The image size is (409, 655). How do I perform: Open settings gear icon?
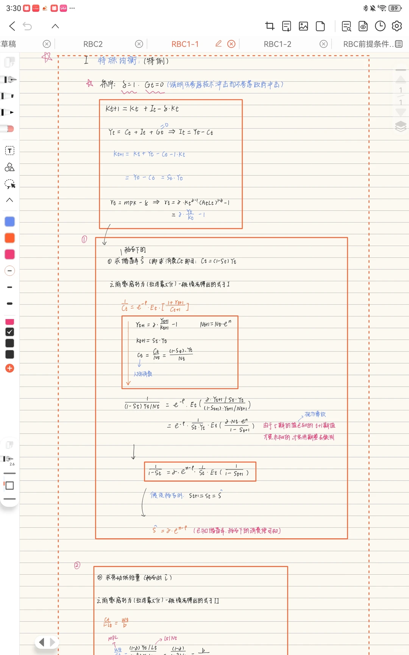pyautogui.click(x=397, y=26)
